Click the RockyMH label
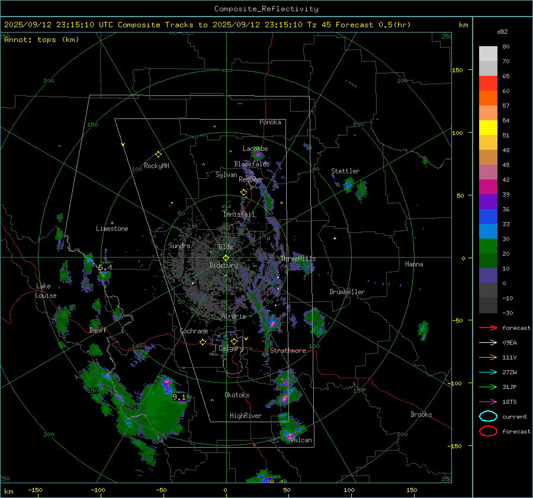 156,166
